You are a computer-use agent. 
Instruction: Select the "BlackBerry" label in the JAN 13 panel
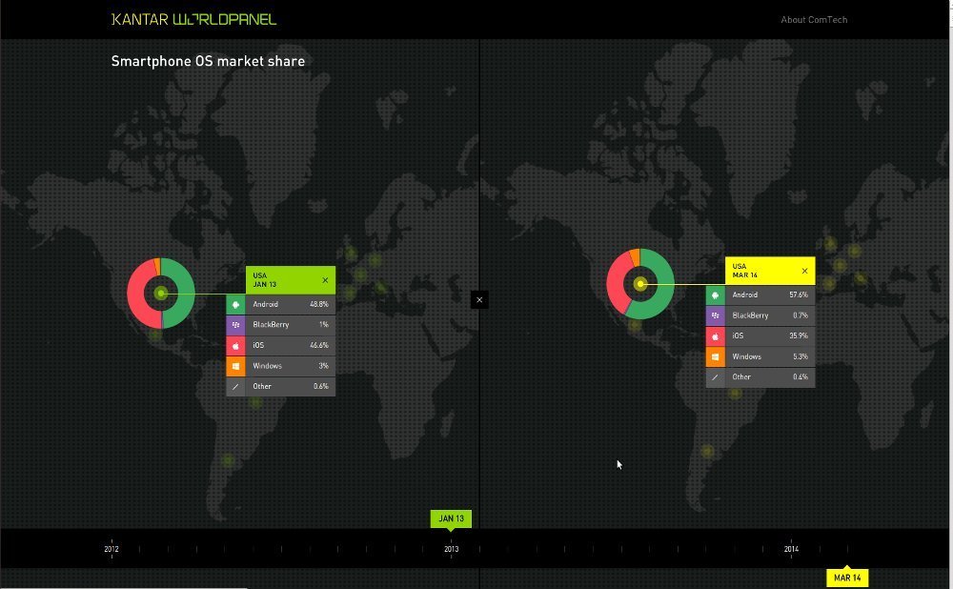pos(271,325)
